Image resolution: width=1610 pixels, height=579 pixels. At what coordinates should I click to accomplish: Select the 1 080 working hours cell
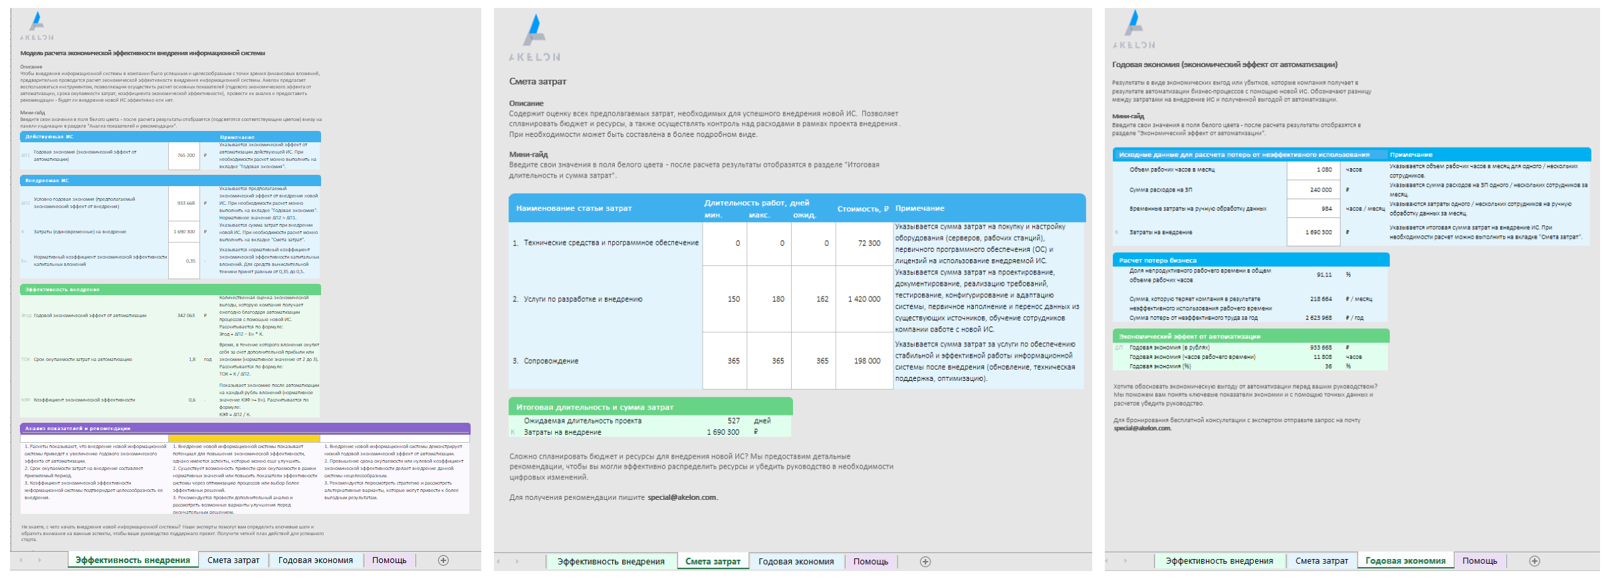coord(1314,170)
